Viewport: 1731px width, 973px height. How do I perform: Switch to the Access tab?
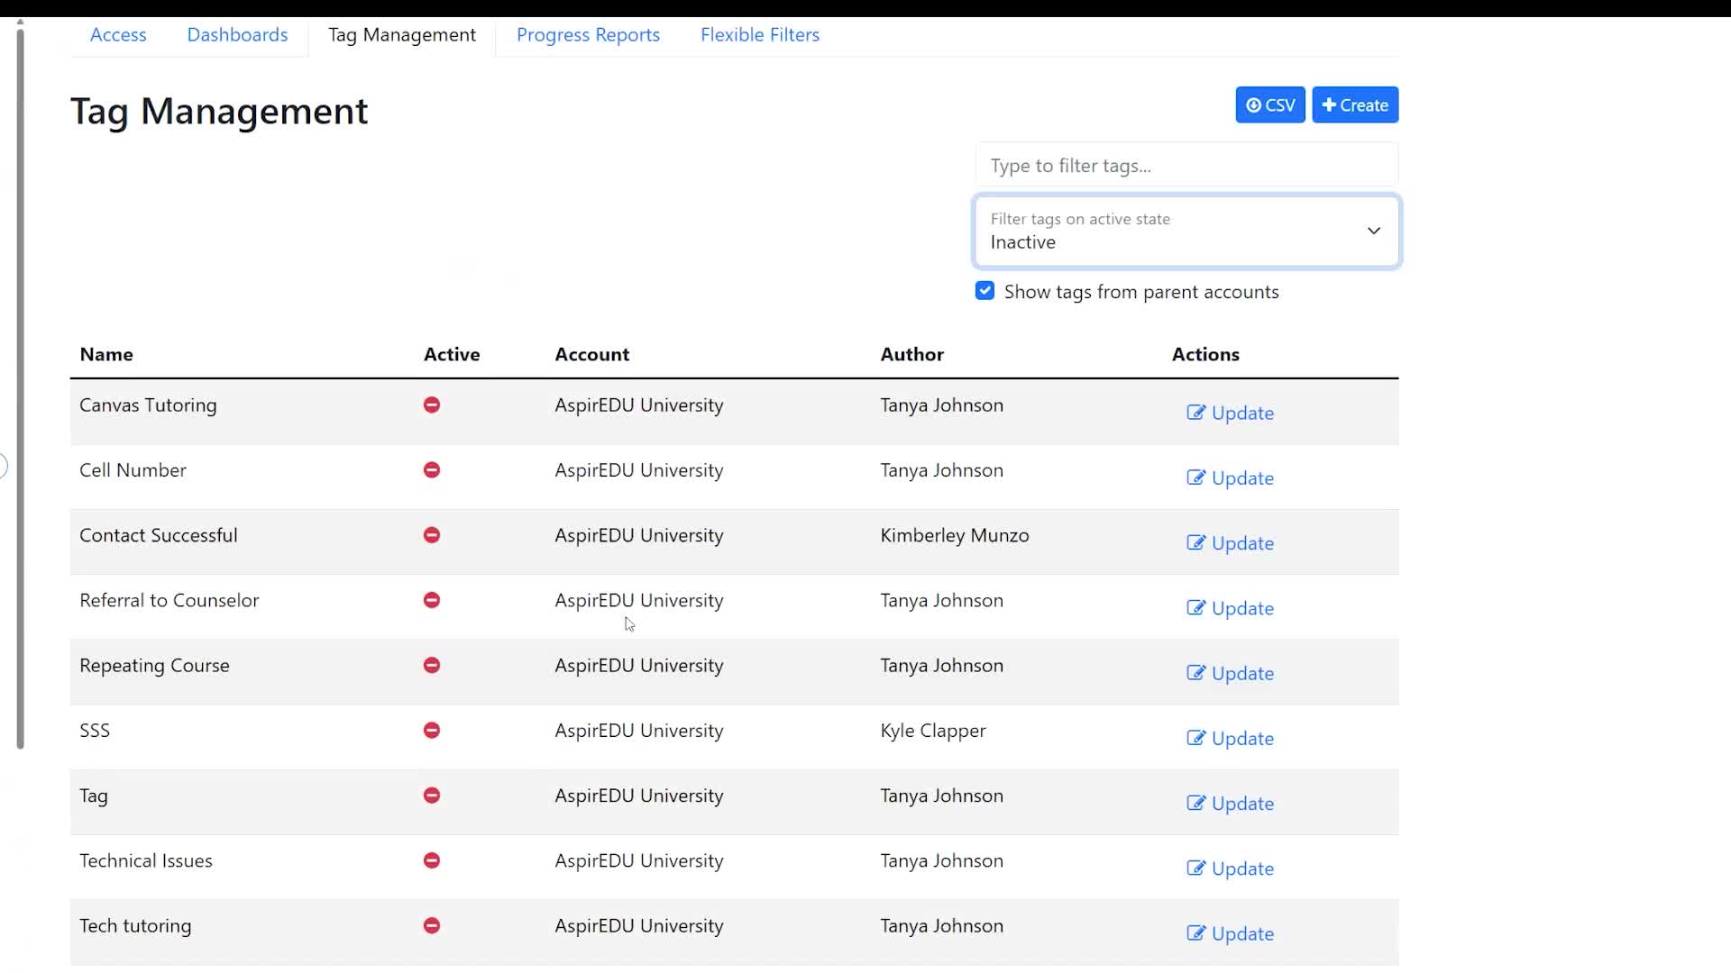[118, 35]
